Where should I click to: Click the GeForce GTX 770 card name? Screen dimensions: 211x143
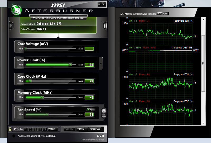(49, 24)
